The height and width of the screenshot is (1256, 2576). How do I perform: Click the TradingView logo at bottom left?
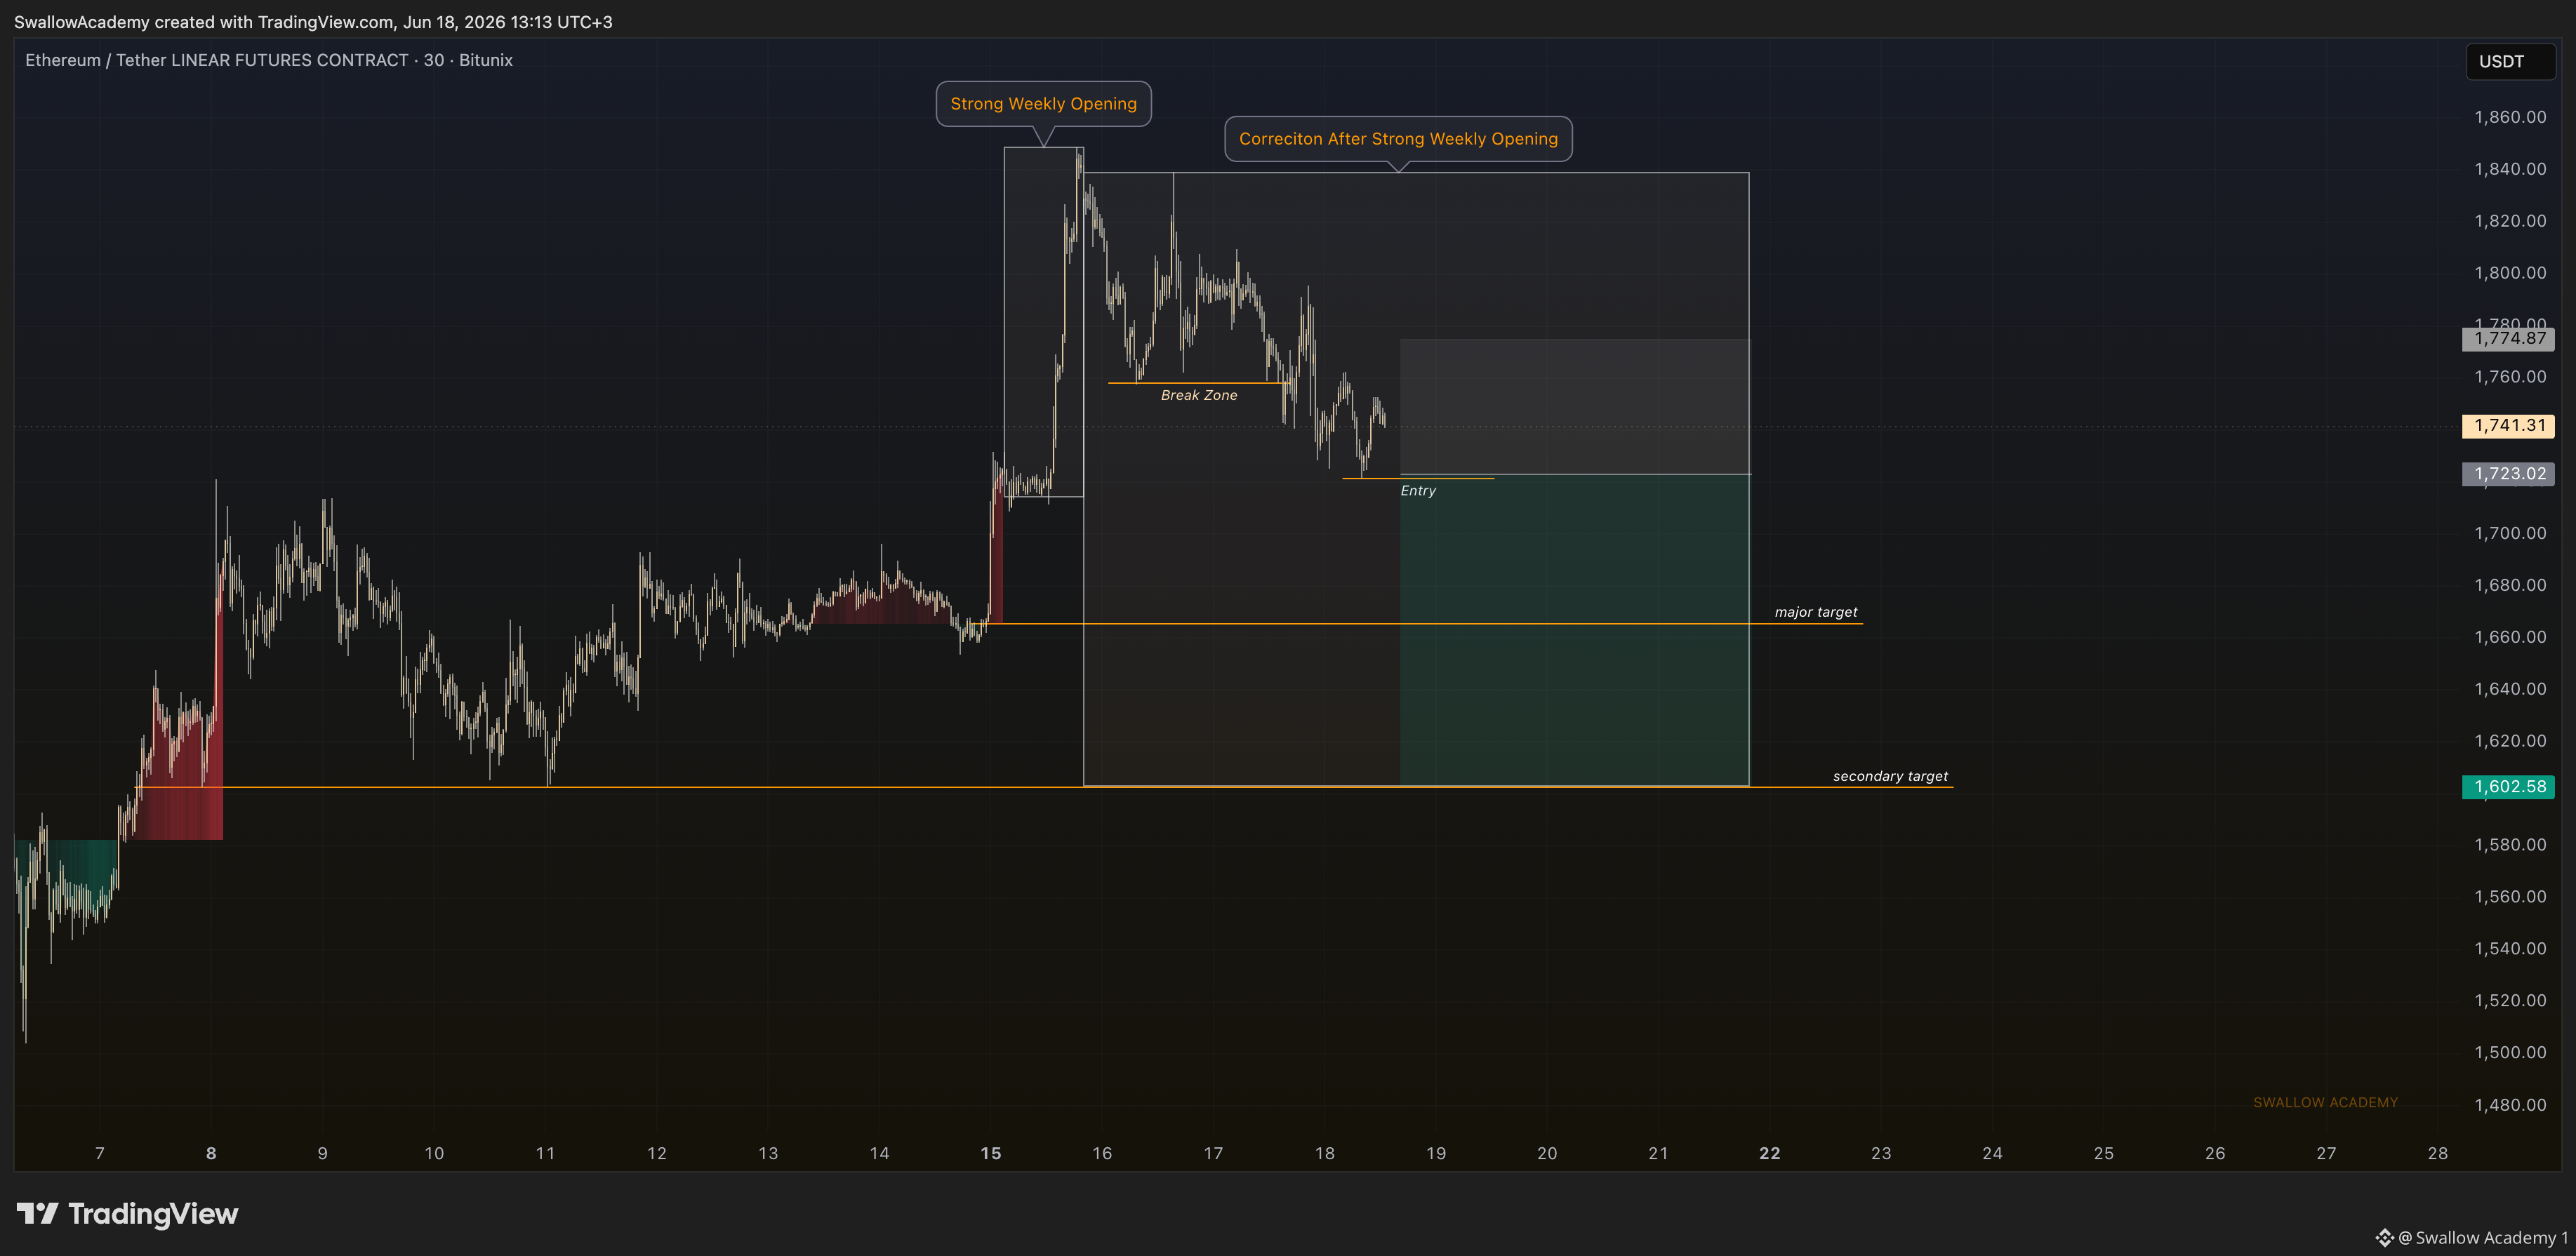[x=127, y=1214]
